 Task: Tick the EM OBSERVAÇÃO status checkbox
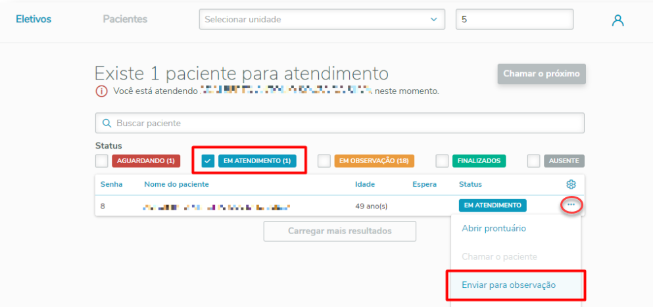tap(324, 161)
